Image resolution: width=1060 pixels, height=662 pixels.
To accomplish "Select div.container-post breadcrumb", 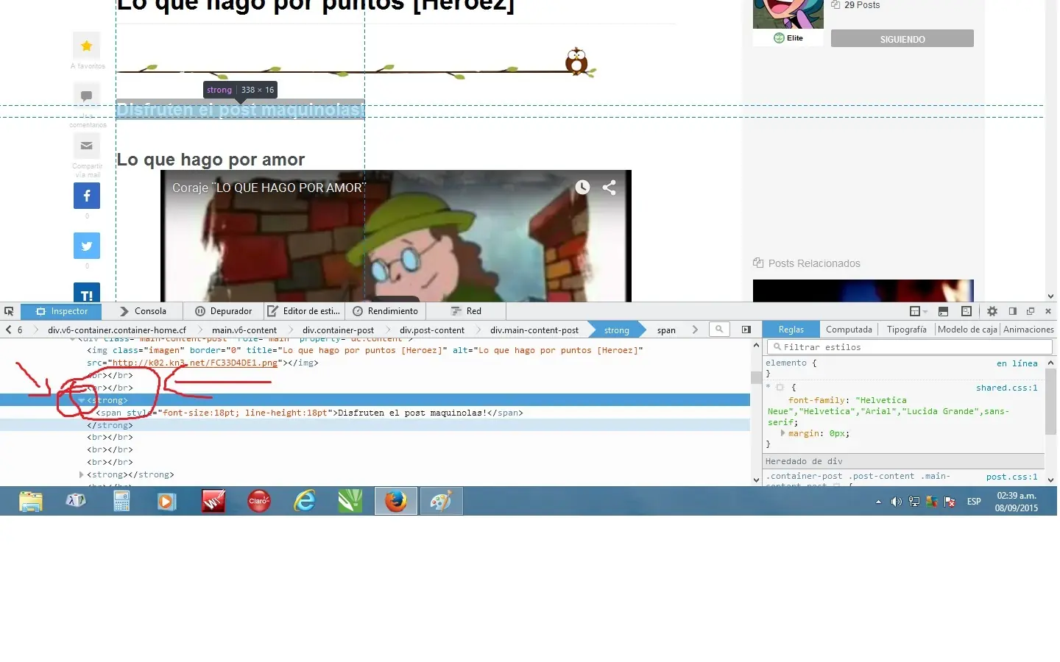I will 338,330.
